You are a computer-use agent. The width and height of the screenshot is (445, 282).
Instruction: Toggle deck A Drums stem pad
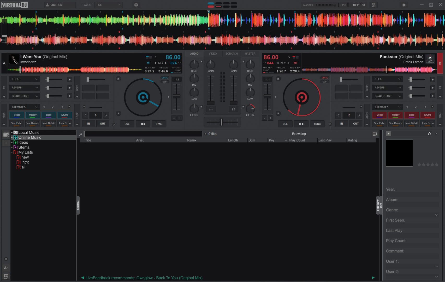(65, 115)
